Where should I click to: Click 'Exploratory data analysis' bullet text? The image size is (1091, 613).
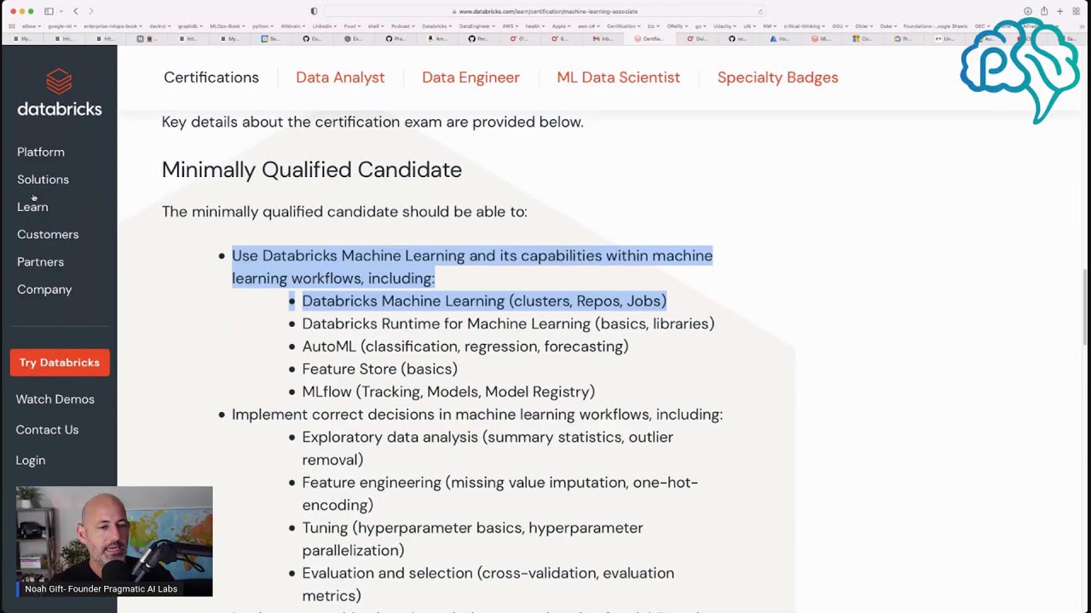(x=488, y=448)
